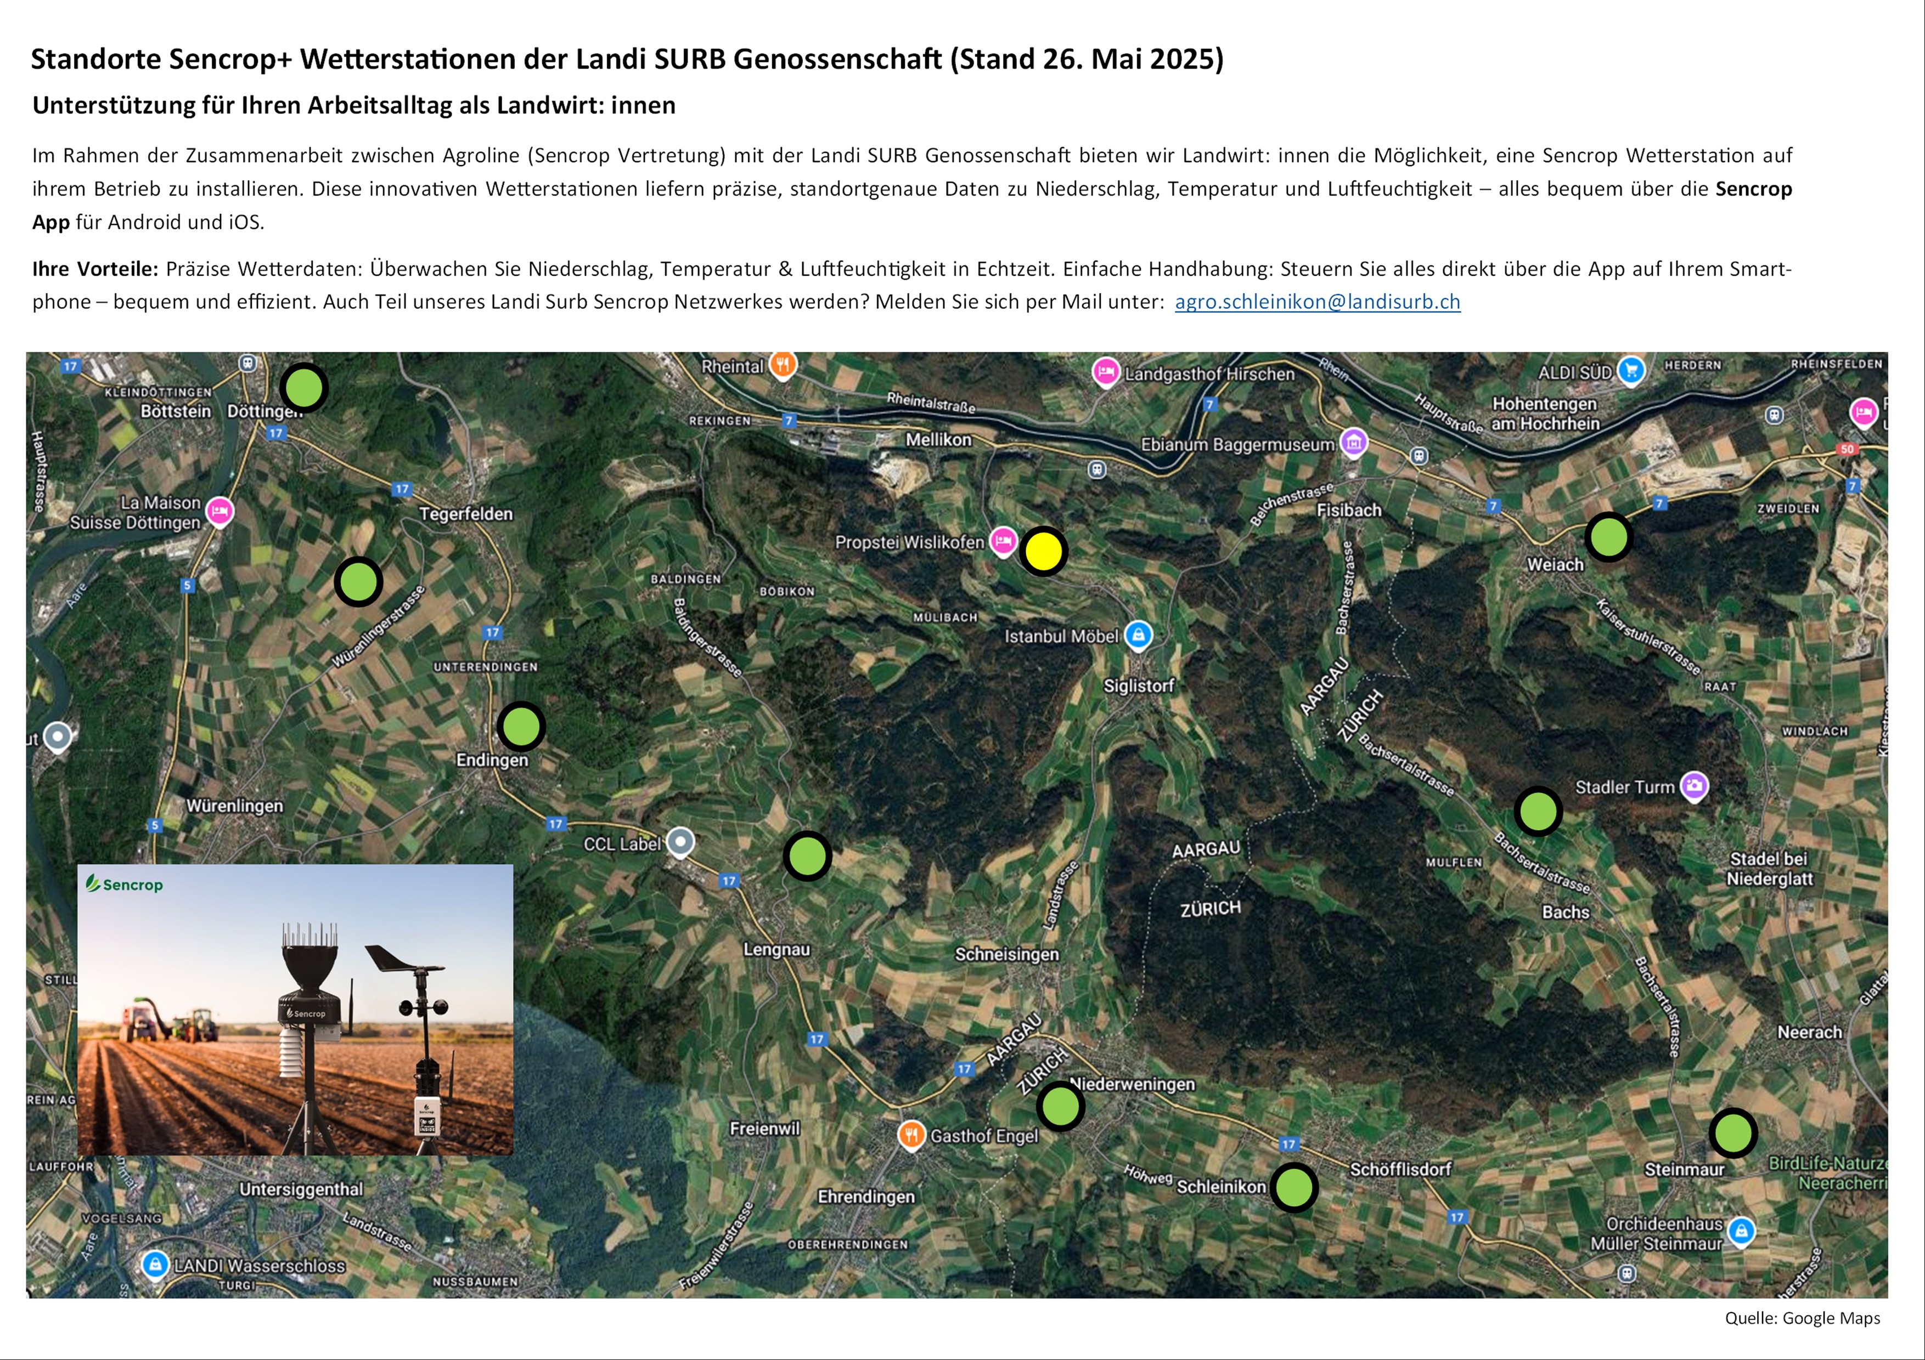Open the Istanbul Möbel shopping pin

pyautogui.click(x=1138, y=635)
